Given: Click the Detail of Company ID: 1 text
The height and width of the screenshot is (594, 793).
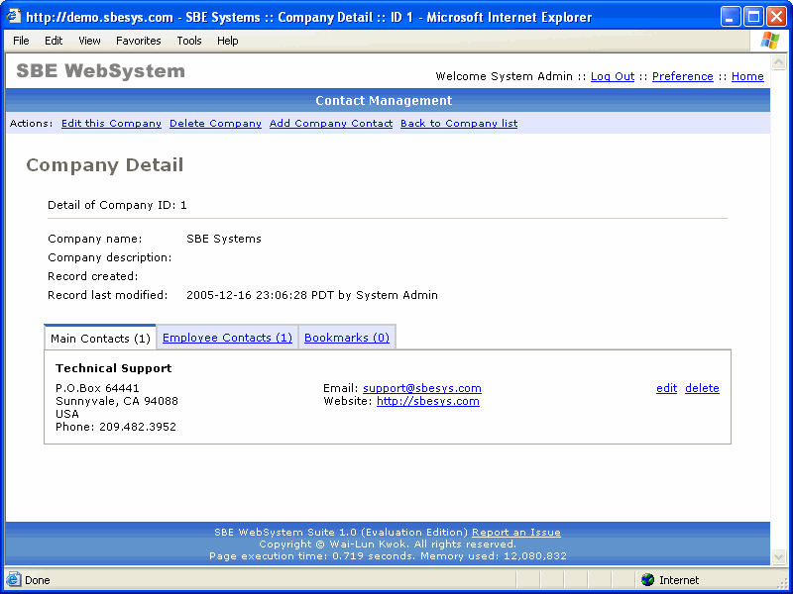Looking at the screenshot, I should coord(117,205).
